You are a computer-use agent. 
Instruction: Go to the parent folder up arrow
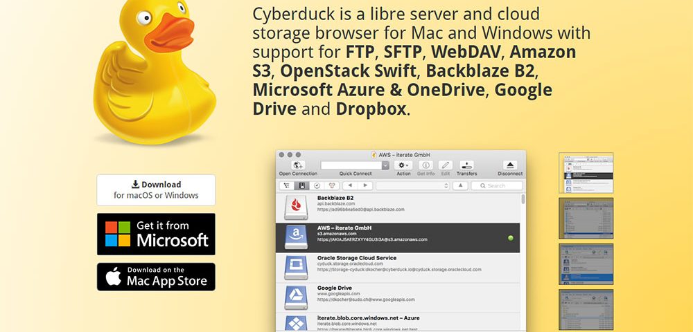tap(460, 185)
